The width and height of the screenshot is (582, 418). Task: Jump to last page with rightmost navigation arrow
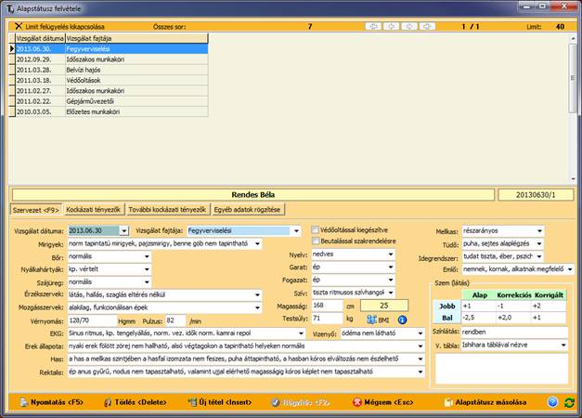point(427,26)
